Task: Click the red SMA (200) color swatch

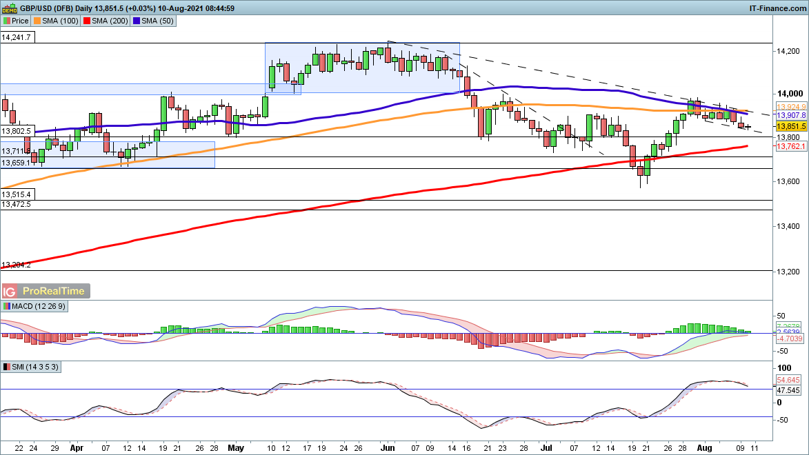Action: pyautogui.click(x=87, y=21)
